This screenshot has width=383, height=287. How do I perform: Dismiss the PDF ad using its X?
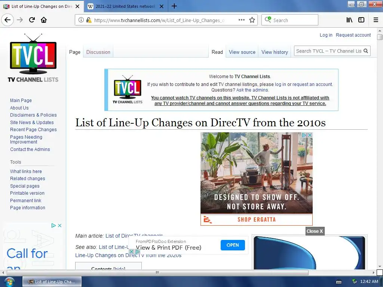click(131, 251)
